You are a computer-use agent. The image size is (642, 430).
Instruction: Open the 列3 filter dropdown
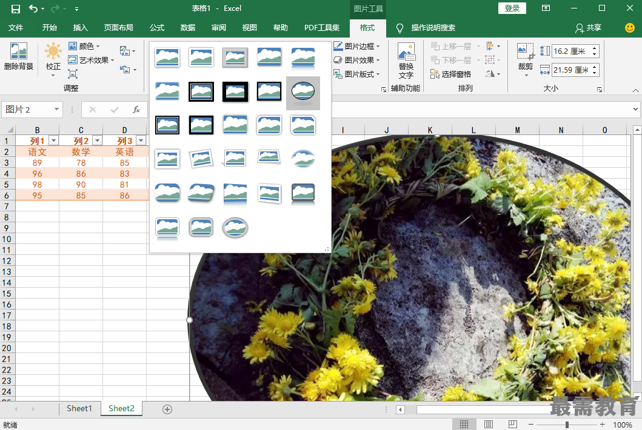coord(141,141)
